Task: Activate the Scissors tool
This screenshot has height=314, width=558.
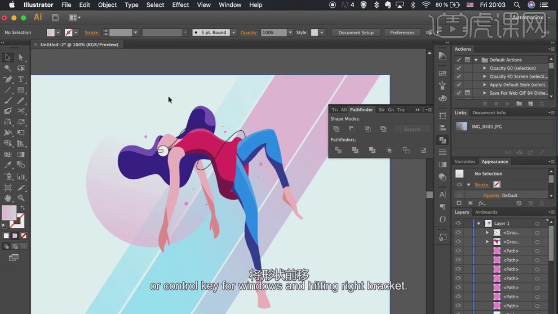Action: [x=21, y=111]
